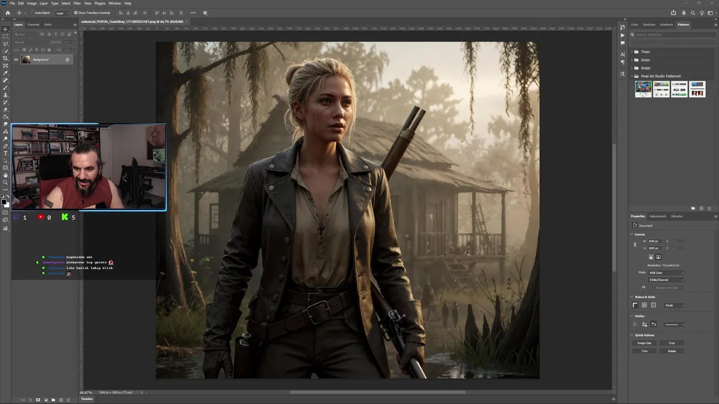Toggle pixel grid icon in Rulers & Grids

(x=653, y=305)
